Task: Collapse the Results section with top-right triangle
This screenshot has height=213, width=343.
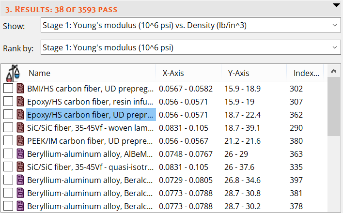Action: (x=336, y=5)
